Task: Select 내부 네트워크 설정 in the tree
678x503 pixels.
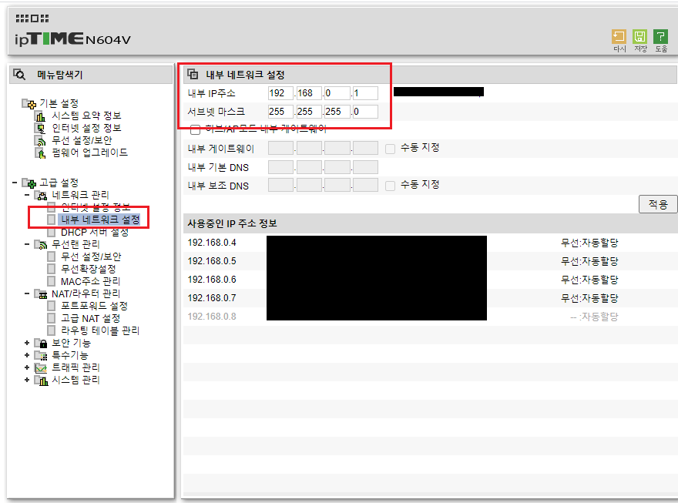Action: coord(100,220)
